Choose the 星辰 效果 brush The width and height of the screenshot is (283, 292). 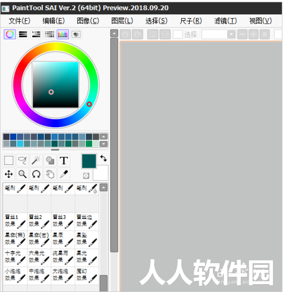click(63, 239)
